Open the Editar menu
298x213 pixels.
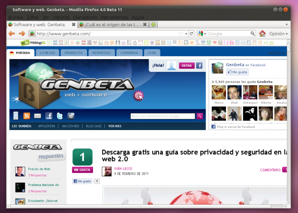[x=33, y=17]
